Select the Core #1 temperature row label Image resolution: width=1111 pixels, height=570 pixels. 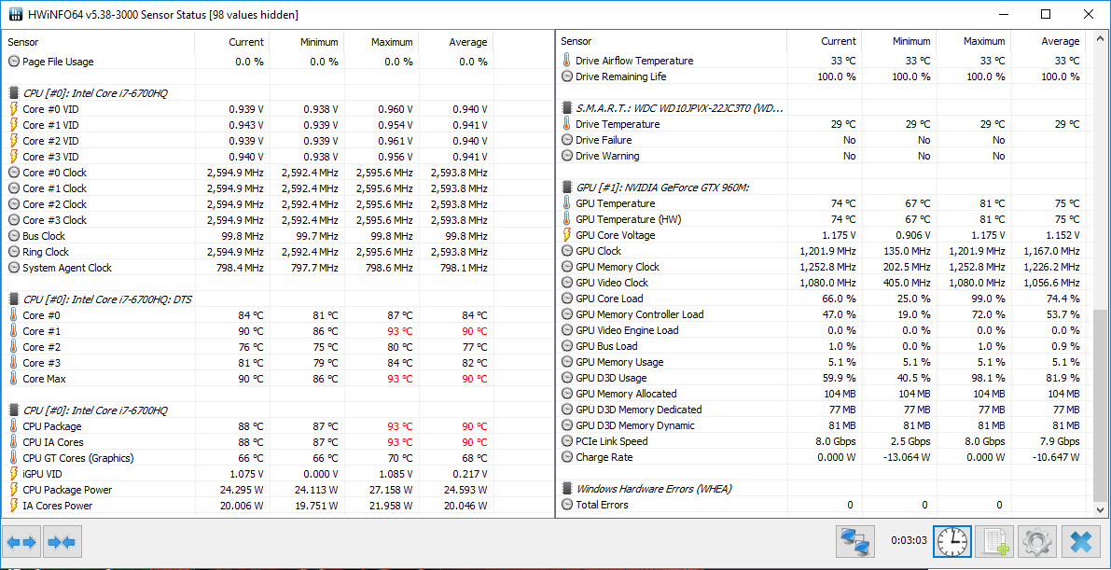tap(42, 331)
